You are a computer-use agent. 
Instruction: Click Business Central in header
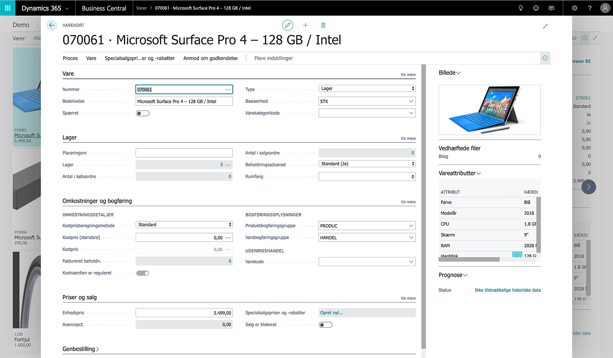coord(104,8)
